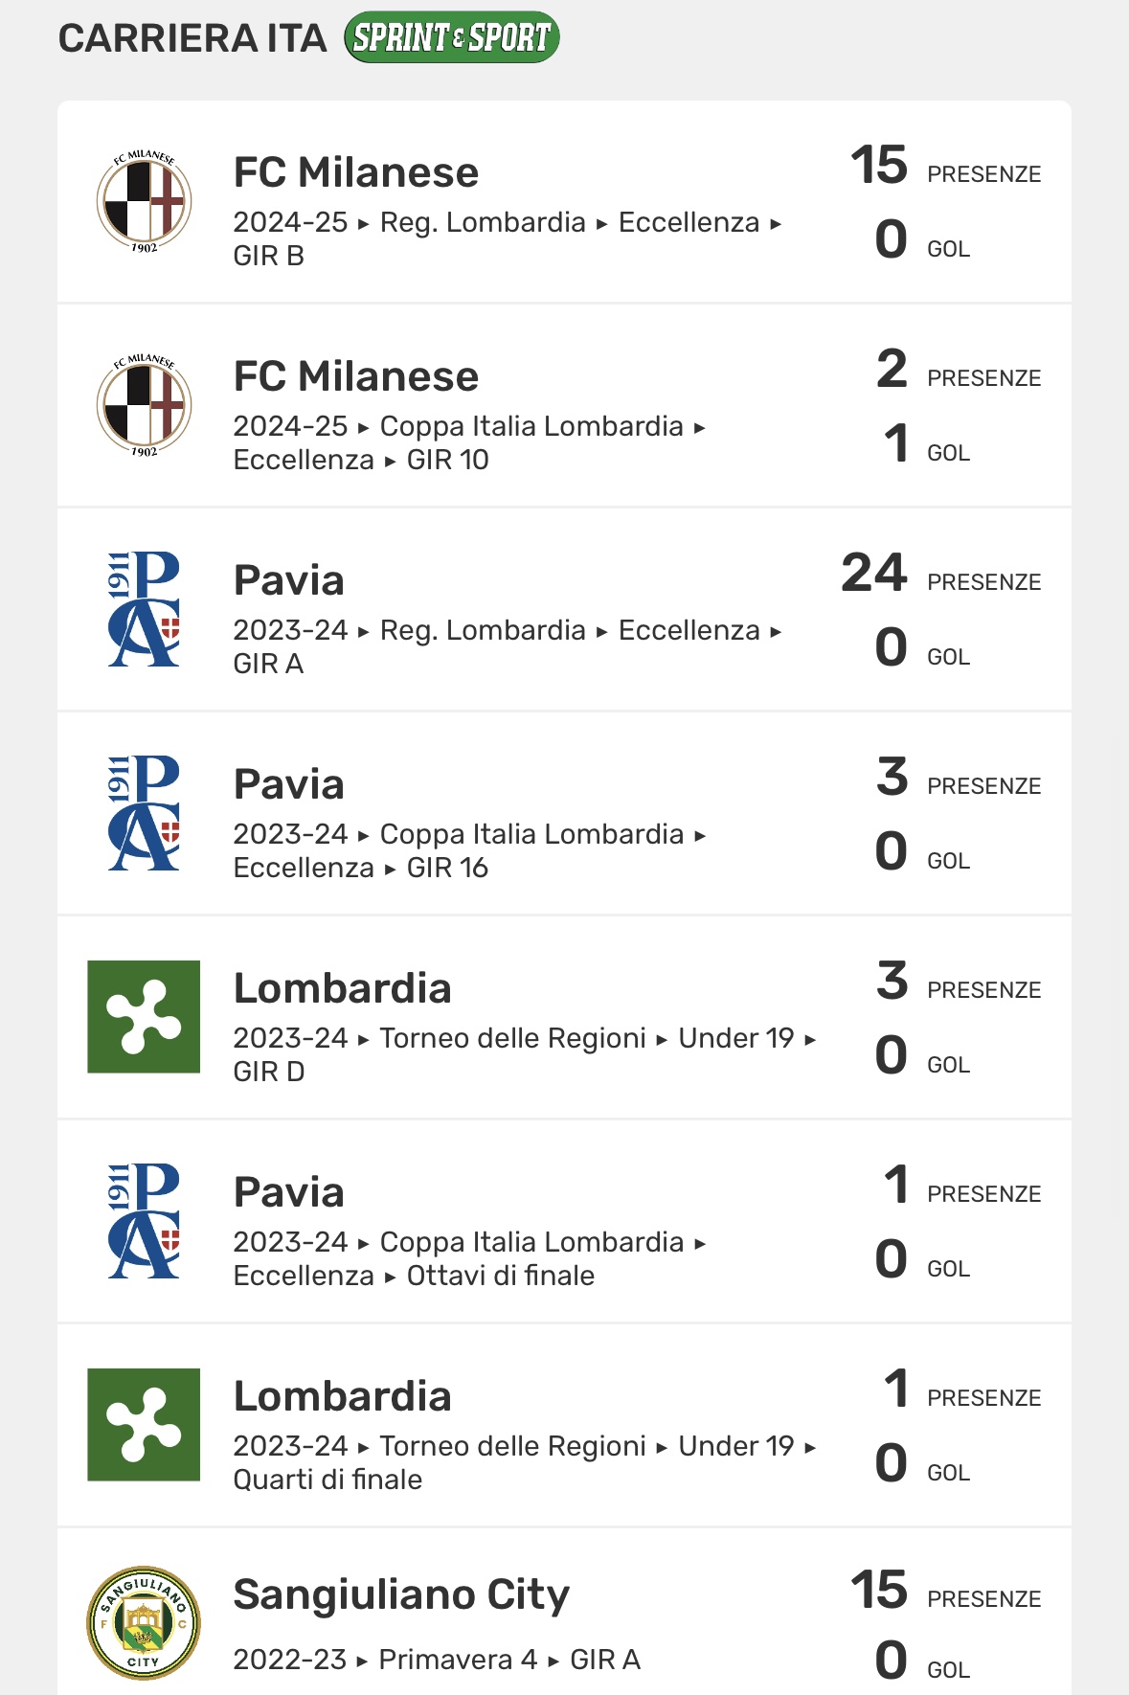Click Lombardia emblem in Quarti di finale row

[x=144, y=1425]
